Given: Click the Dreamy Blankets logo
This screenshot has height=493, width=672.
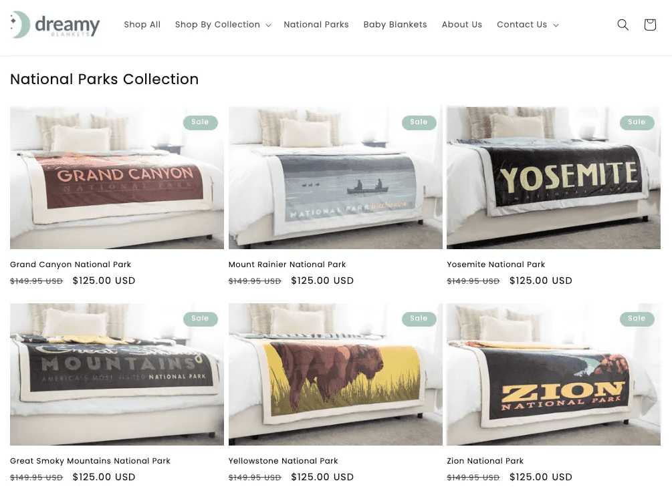Looking at the screenshot, I should tap(55, 25).
